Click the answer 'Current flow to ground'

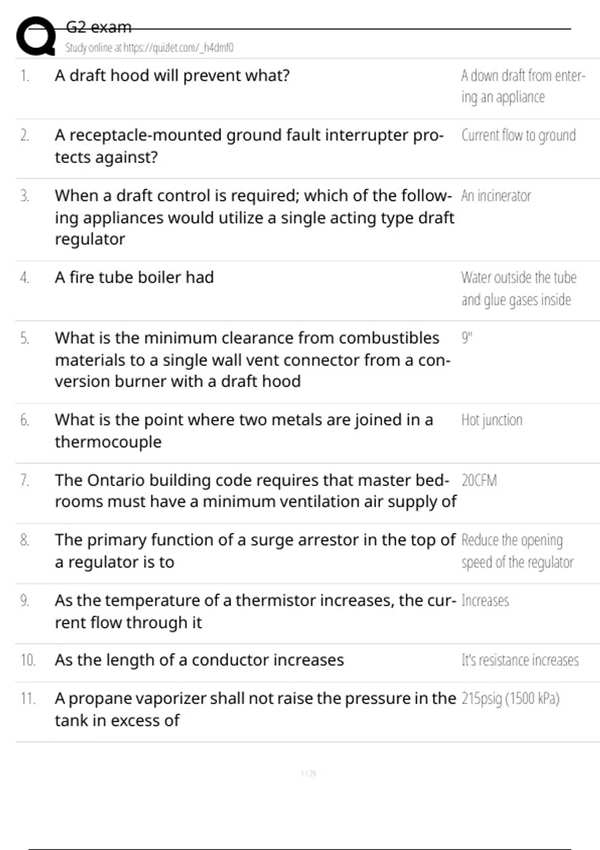pyautogui.click(x=518, y=135)
